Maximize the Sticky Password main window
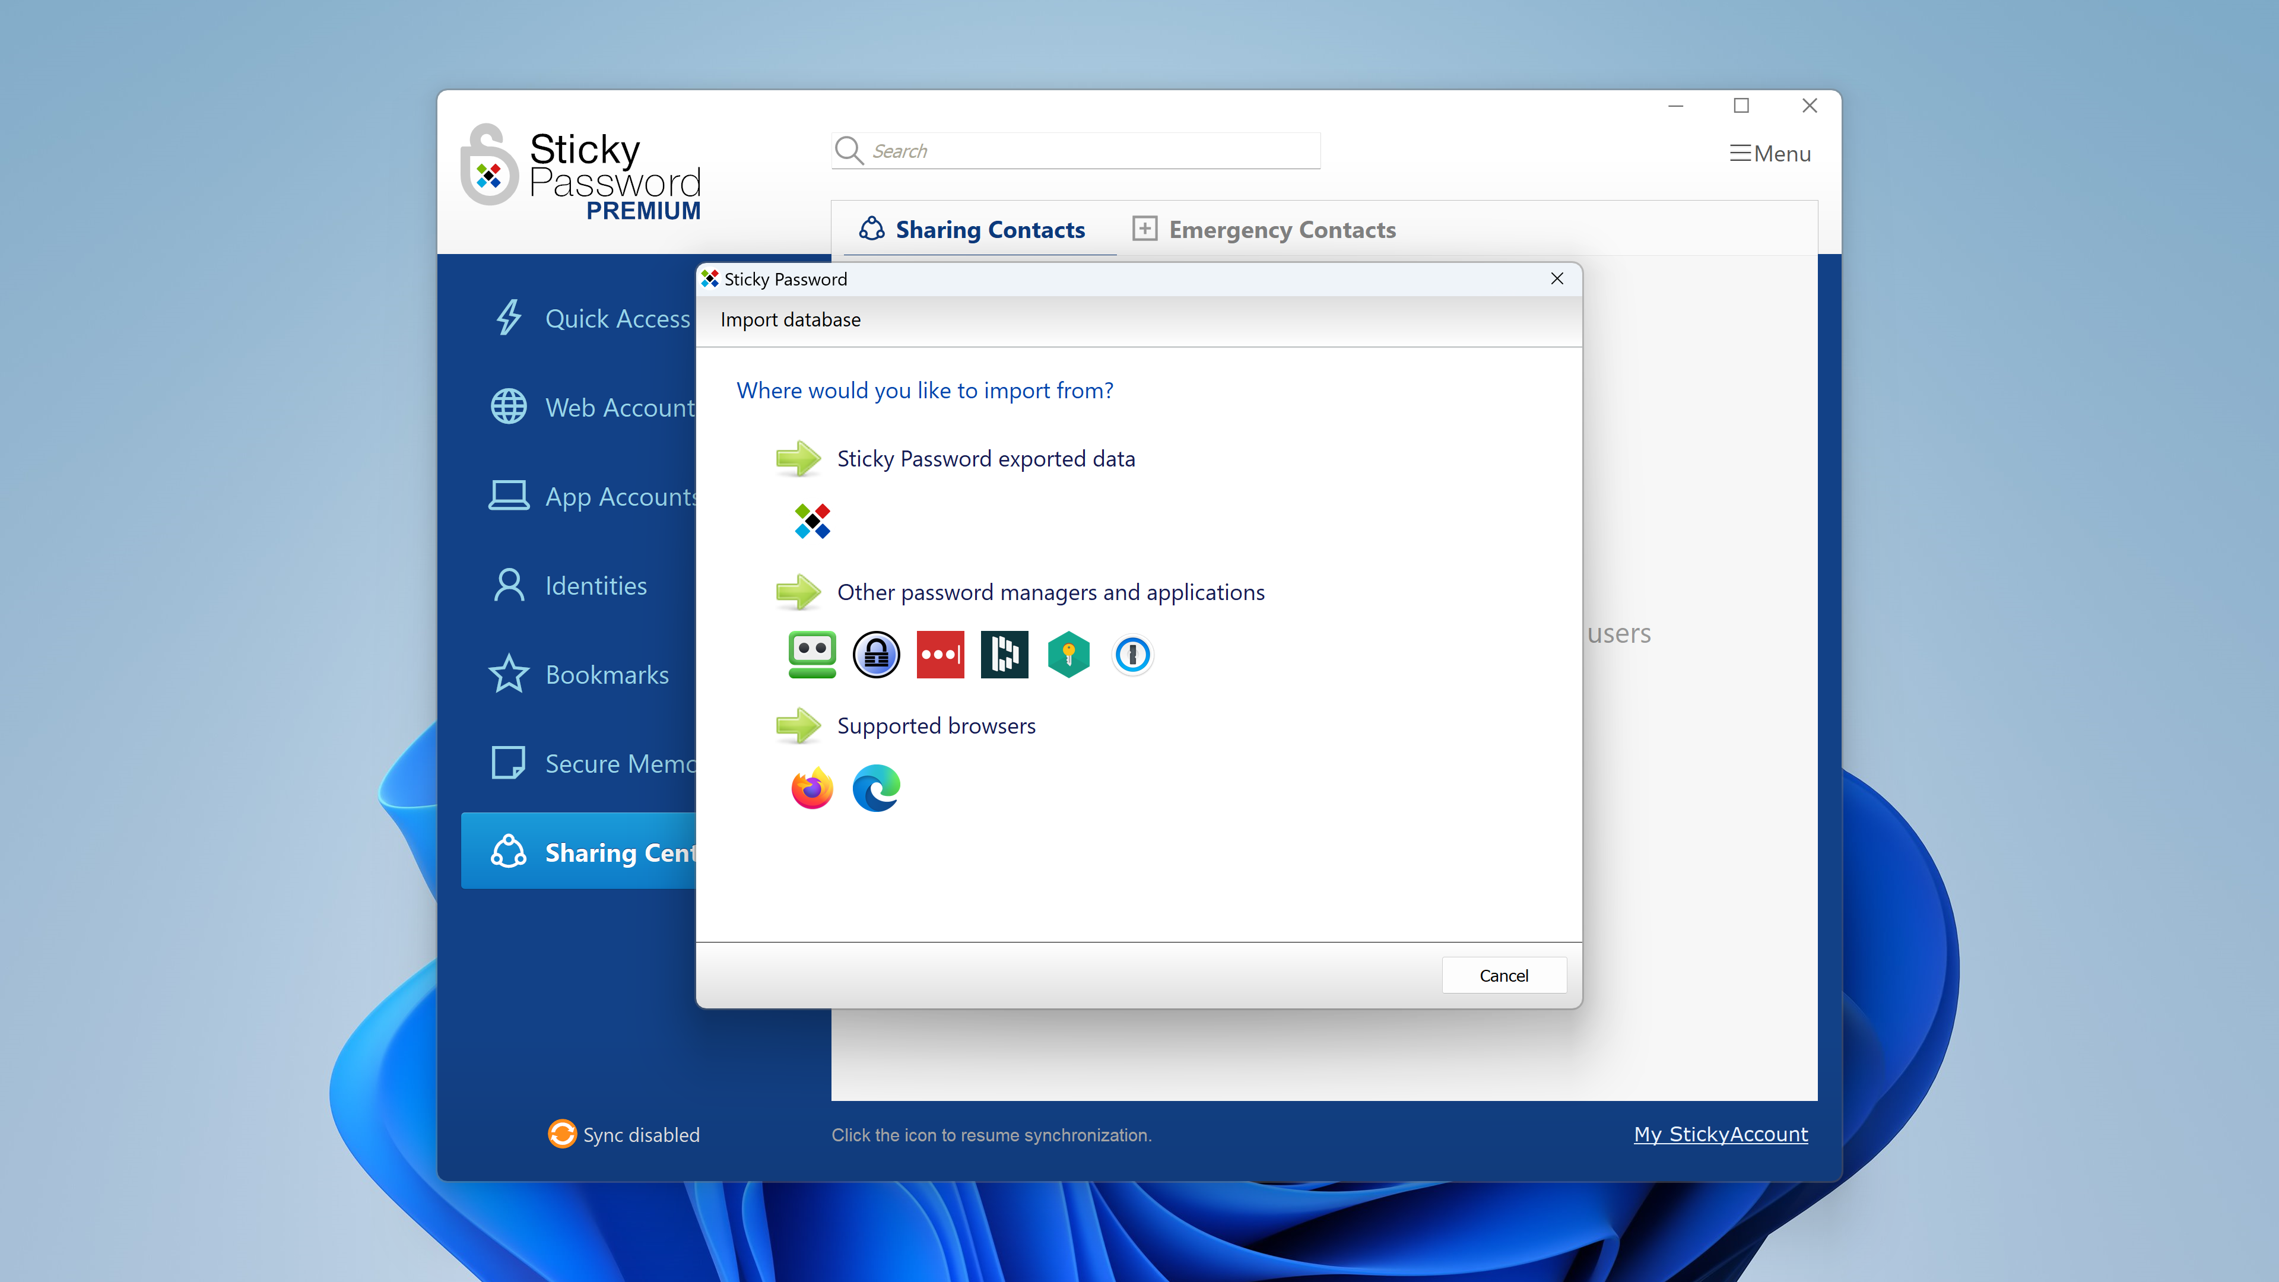The height and width of the screenshot is (1282, 2279). point(1741,105)
